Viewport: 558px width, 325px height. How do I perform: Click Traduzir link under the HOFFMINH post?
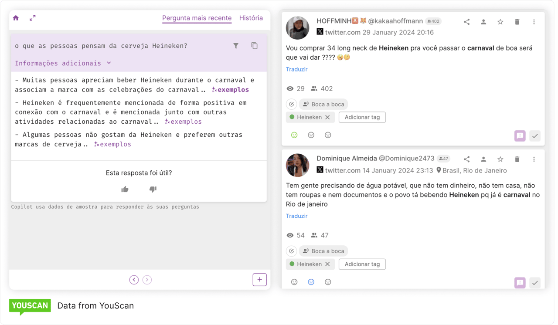pos(296,69)
